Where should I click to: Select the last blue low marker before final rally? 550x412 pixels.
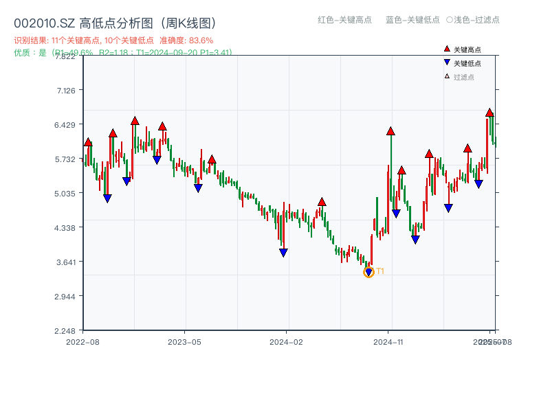(x=478, y=184)
